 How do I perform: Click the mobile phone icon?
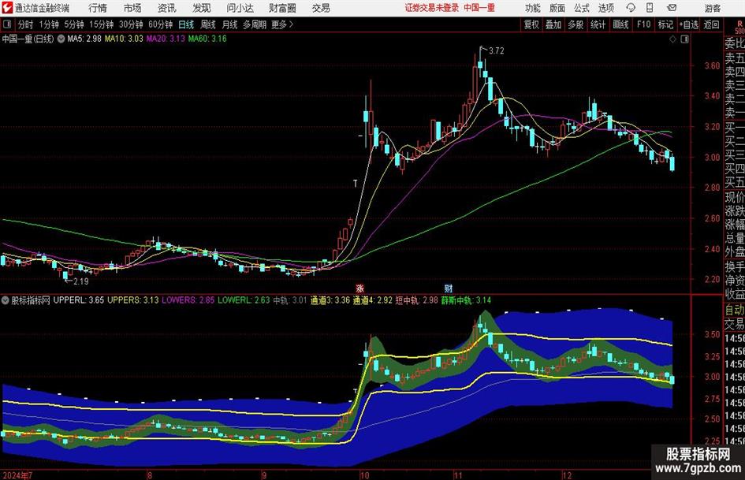(x=650, y=8)
